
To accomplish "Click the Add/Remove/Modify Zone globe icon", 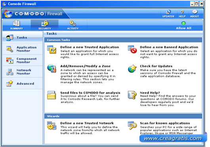I will coord(52,69).
